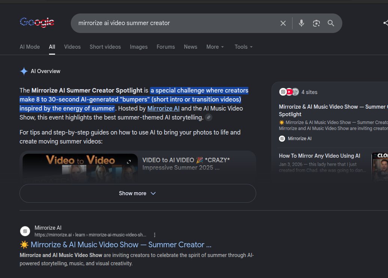Click the AI Overview heading text
Image resolution: width=388 pixels, height=278 pixels.
tap(46, 71)
